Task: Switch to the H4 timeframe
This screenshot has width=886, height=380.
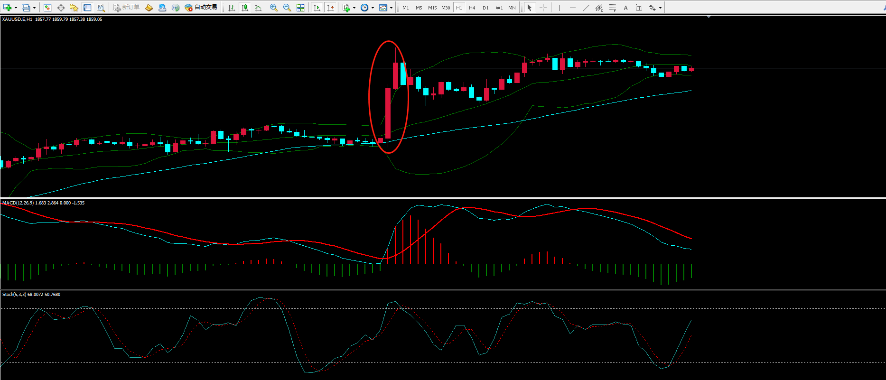Action: click(x=472, y=8)
